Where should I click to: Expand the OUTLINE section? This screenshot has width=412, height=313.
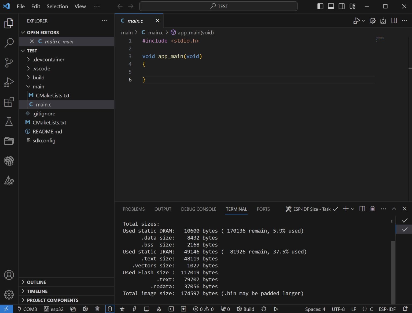[36, 282]
